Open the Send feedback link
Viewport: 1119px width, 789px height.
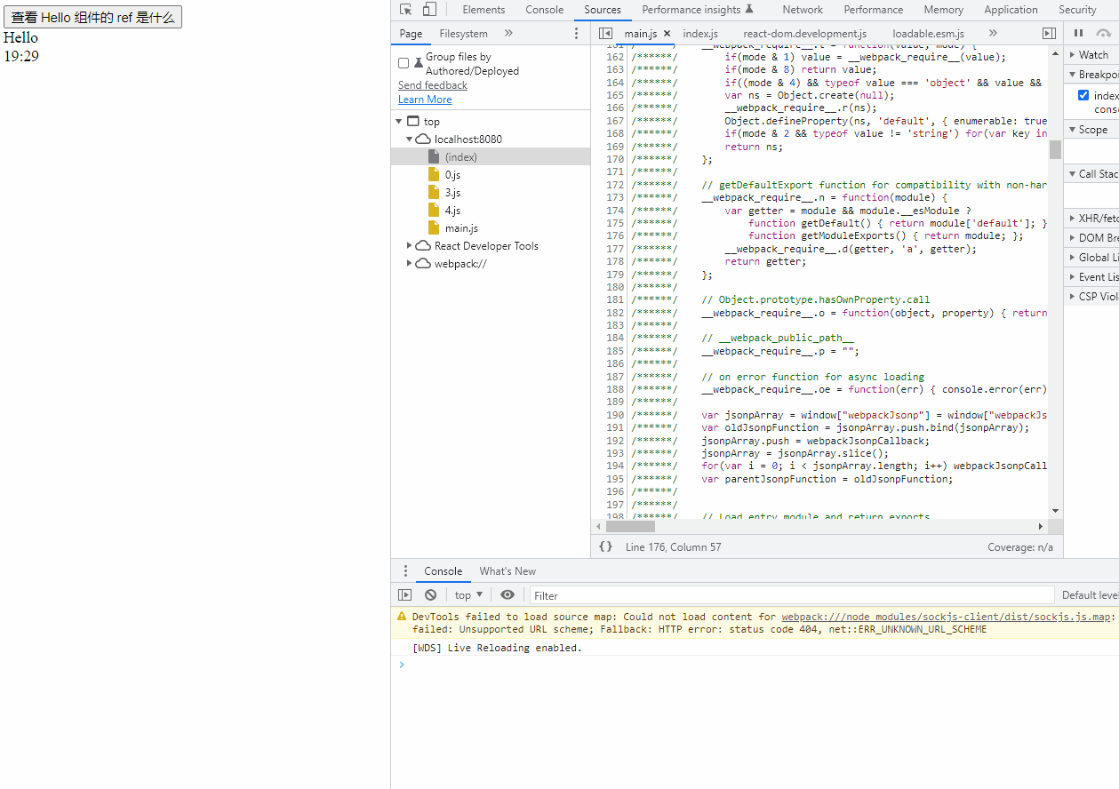point(433,85)
